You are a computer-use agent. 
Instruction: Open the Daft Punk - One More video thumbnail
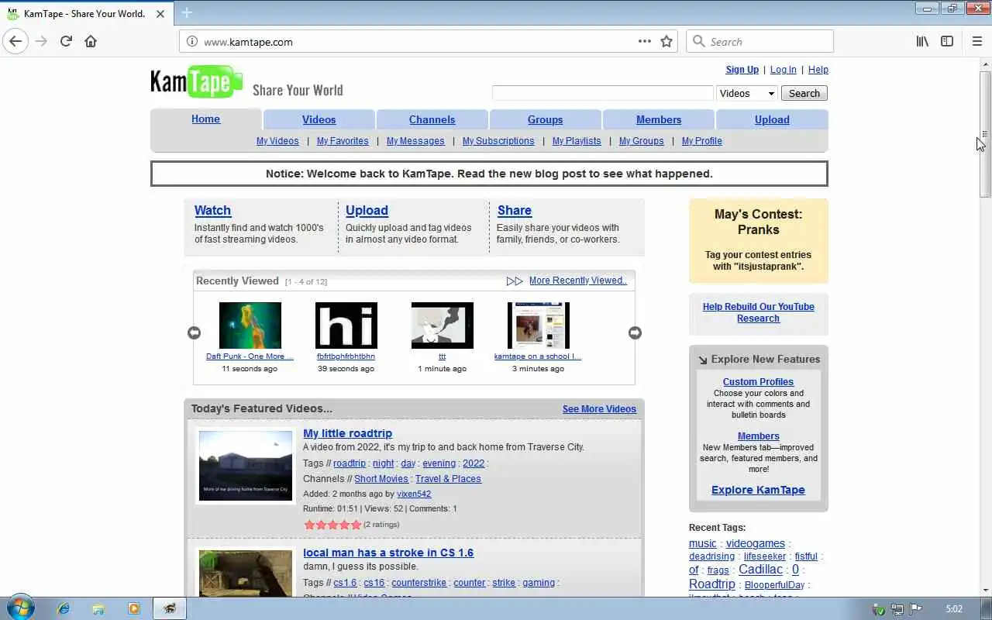point(250,325)
